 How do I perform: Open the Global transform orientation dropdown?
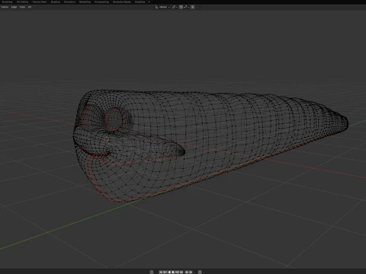tap(162, 7)
